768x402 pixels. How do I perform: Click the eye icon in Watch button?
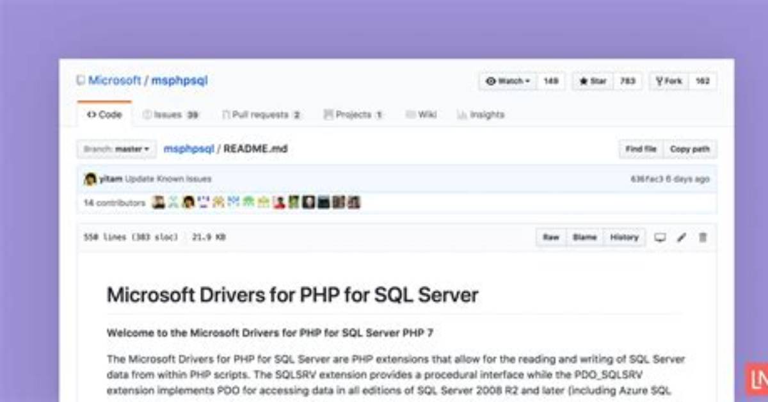491,81
